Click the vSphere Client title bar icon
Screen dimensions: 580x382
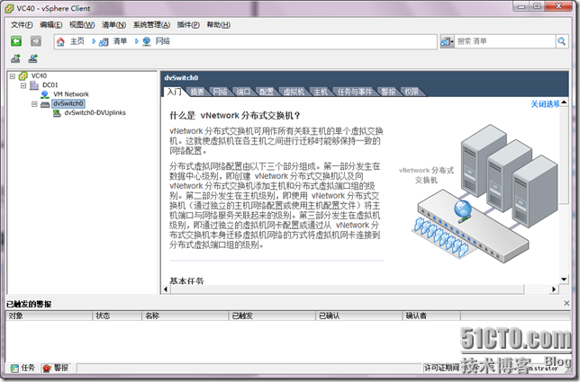point(9,8)
